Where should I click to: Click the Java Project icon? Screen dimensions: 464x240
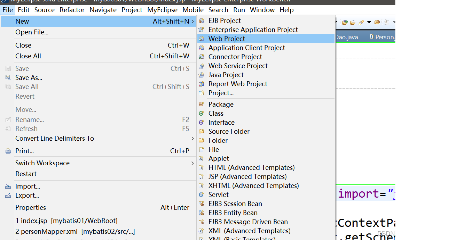coord(201,75)
